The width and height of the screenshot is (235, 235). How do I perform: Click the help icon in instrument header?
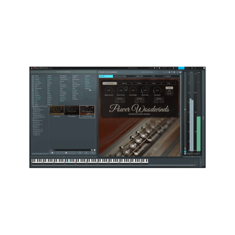180,72
